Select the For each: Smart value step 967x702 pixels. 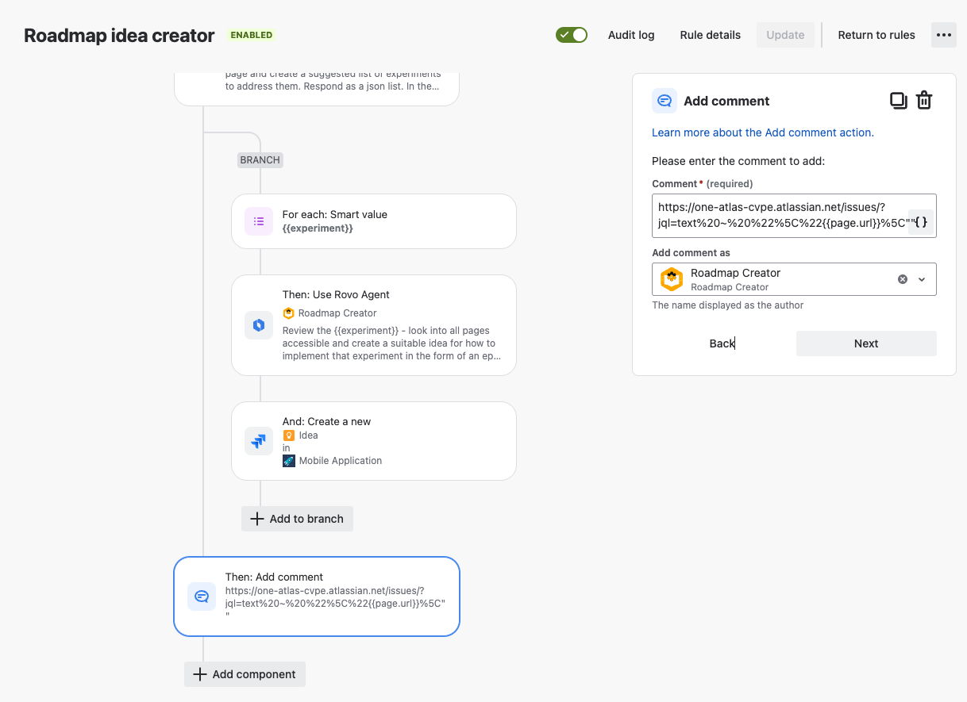coord(374,221)
